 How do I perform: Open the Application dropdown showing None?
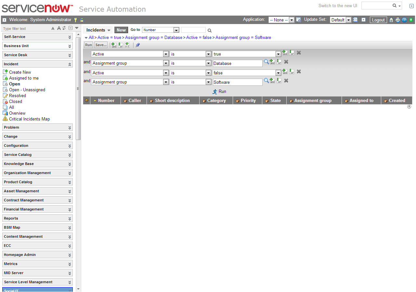281,20
